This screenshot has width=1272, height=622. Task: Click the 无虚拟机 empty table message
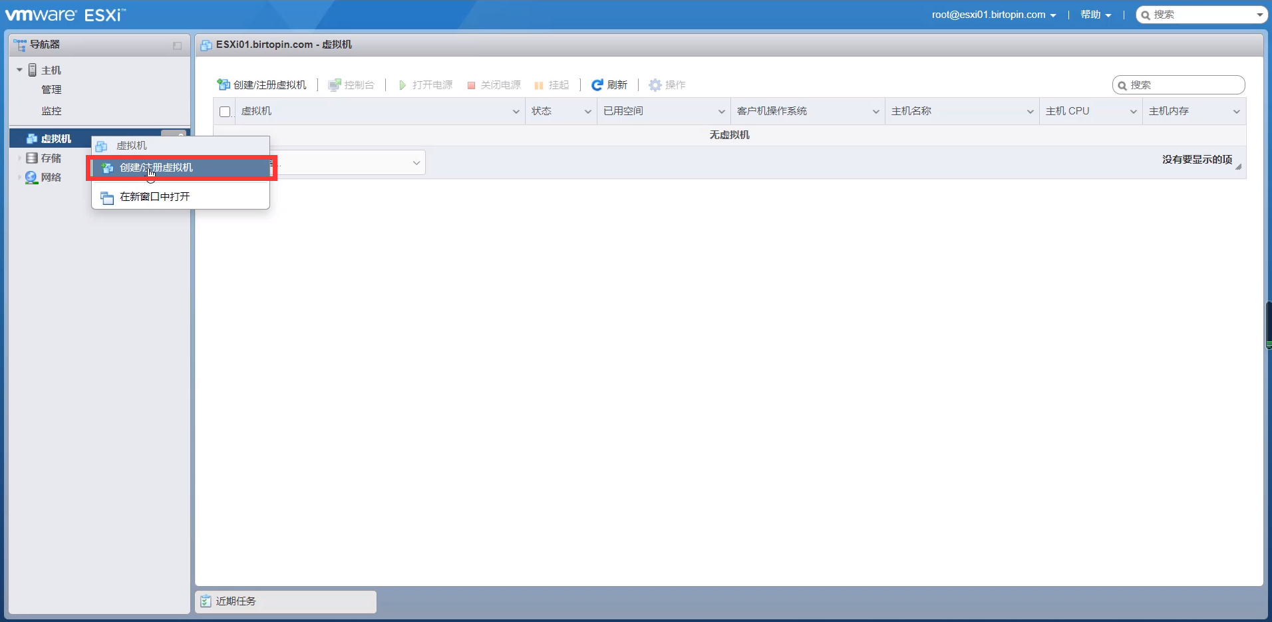point(730,135)
